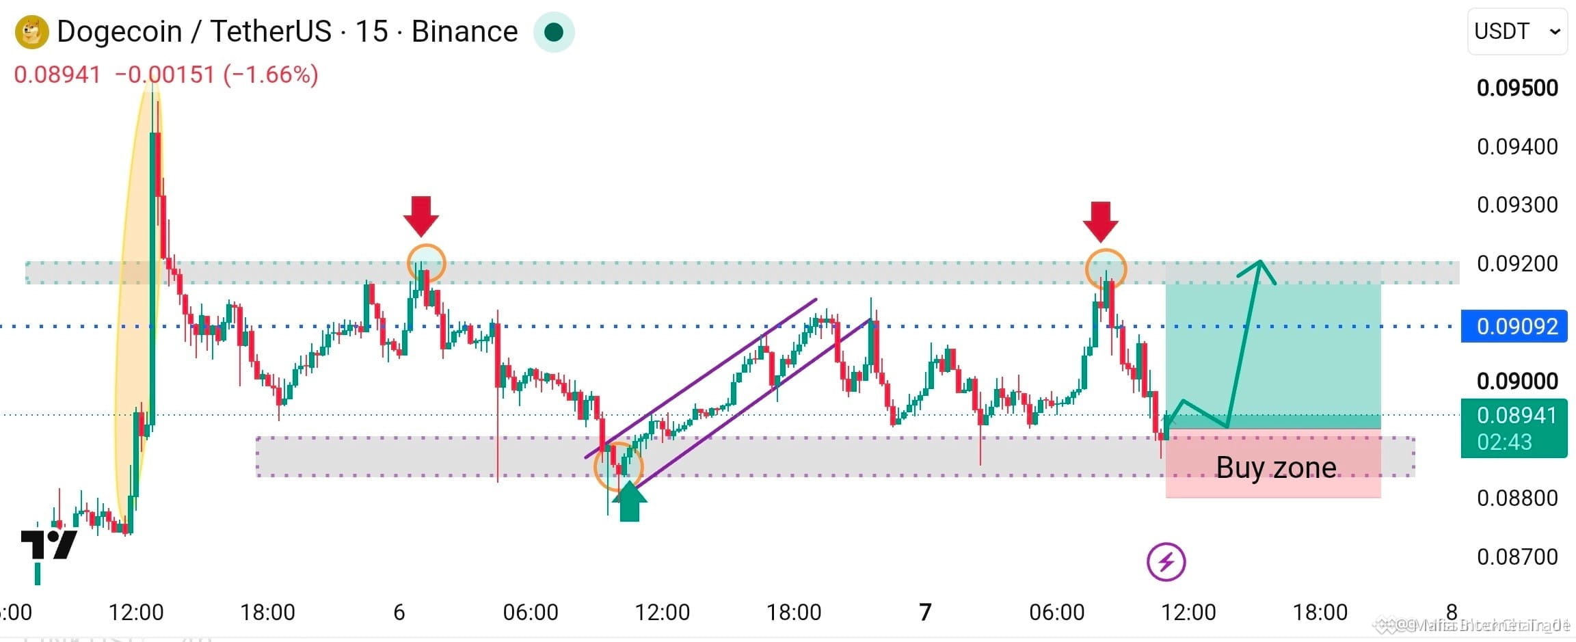Image resolution: width=1576 pixels, height=642 pixels.
Task: Click the TradingView logo at bottom left
Action: coord(49,545)
